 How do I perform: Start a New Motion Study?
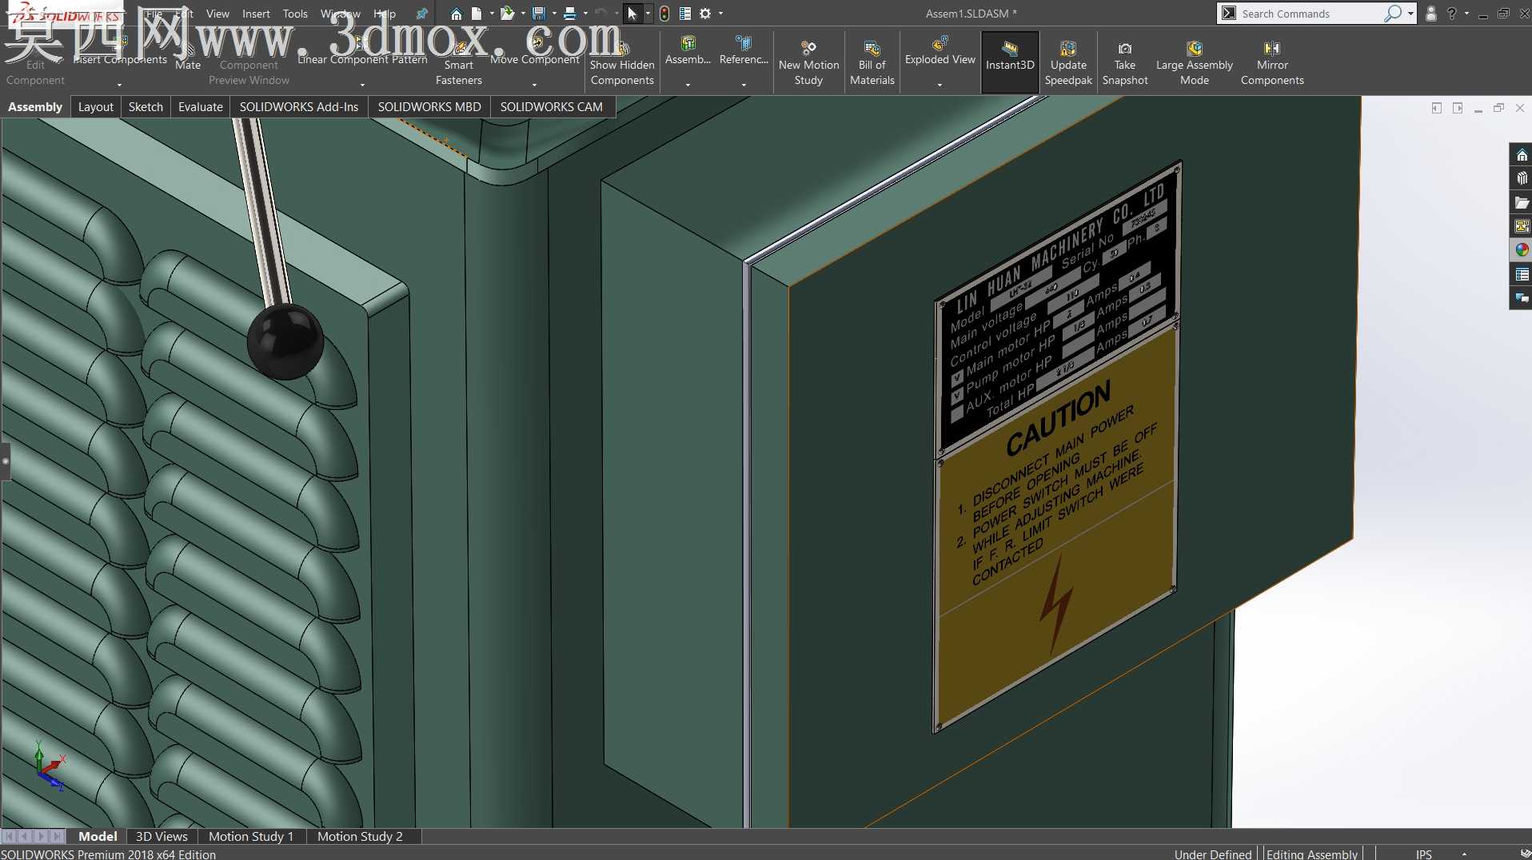[x=808, y=62]
